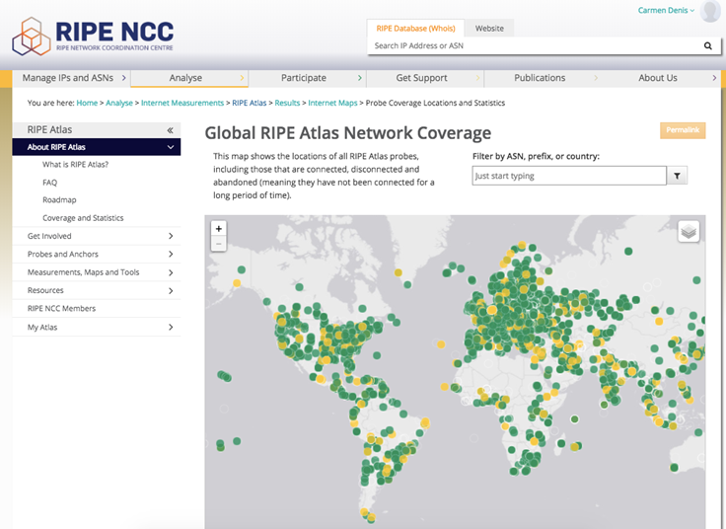Collapse the RIPE Atlas sidebar

pos(170,130)
